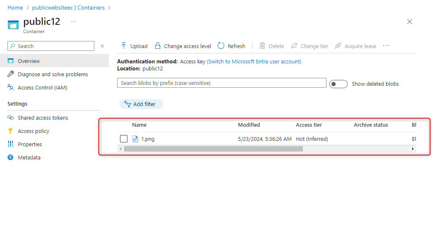Click the Access policy key icon
This screenshot has width=432, height=241.
click(x=11, y=131)
